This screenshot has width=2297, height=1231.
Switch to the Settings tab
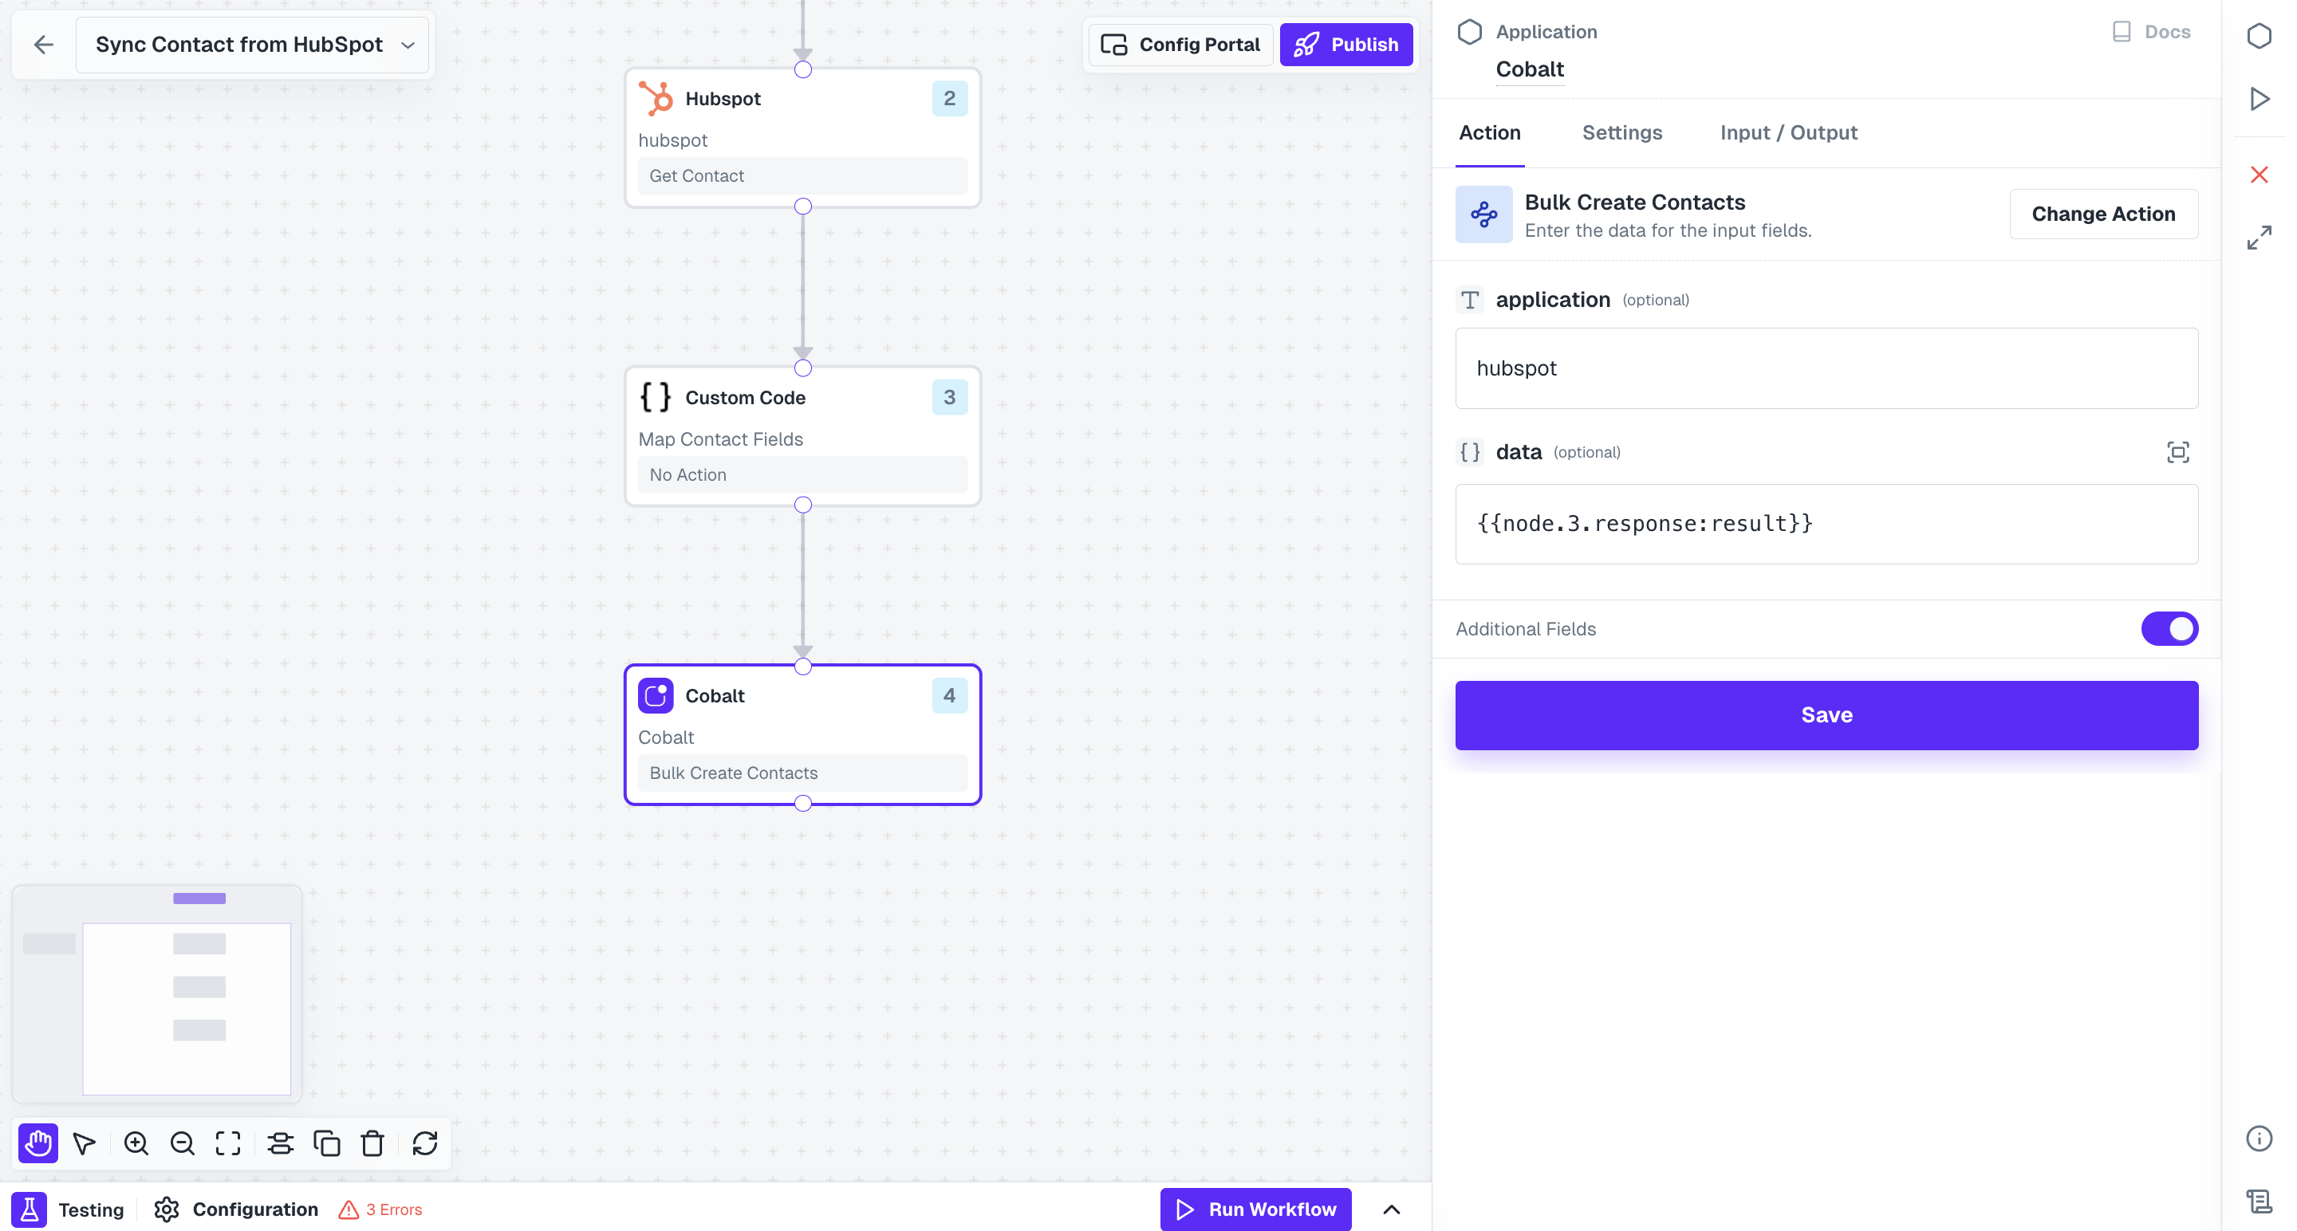1621,133
